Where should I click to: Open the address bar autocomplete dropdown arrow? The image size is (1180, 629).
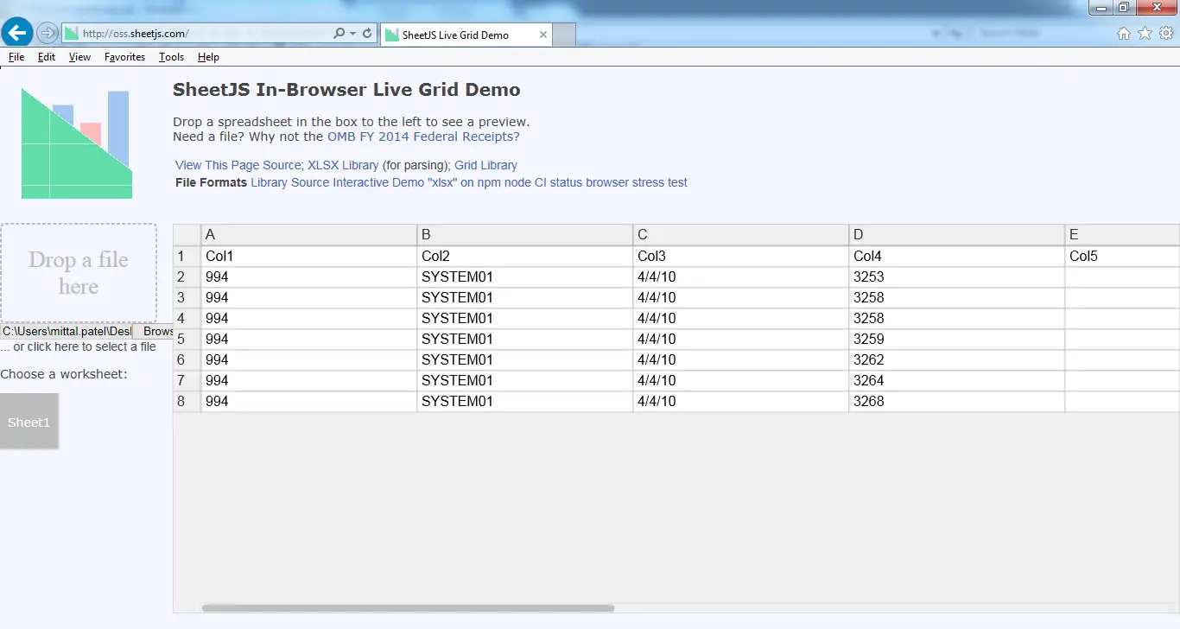tap(352, 34)
